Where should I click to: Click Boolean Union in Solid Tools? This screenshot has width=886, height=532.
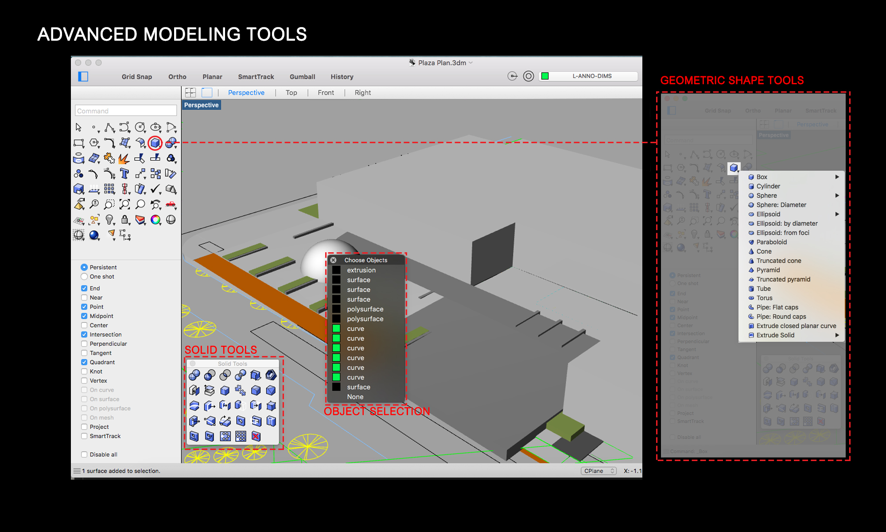(x=194, y=376)
